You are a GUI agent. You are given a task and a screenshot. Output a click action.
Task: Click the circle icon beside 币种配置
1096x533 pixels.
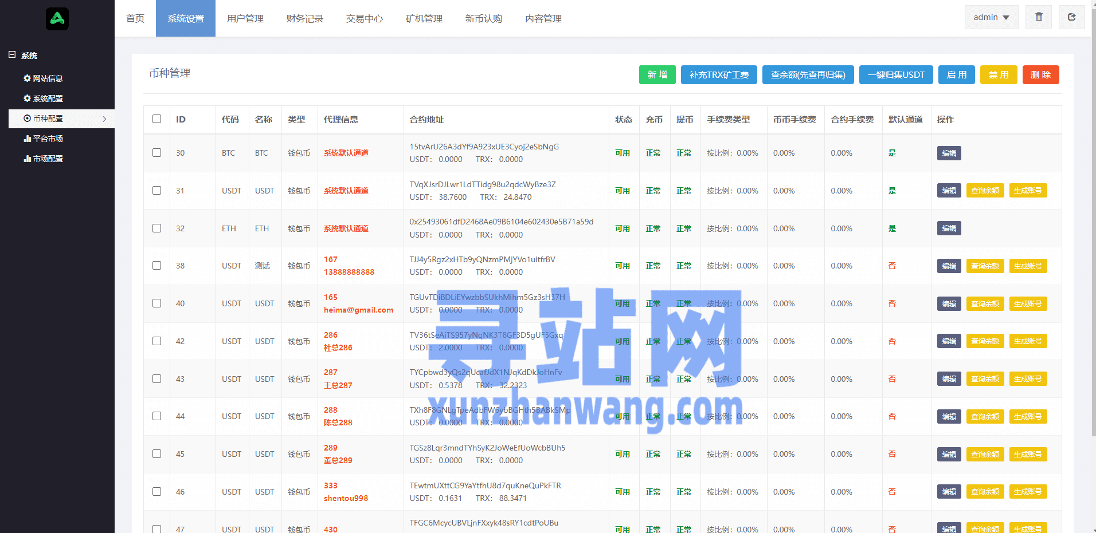pos(27,119)
